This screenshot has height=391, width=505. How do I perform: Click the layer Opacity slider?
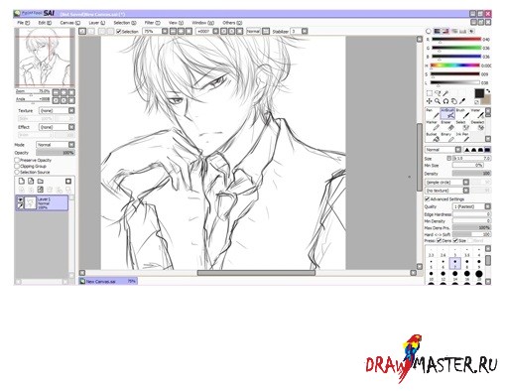point(56,153)
